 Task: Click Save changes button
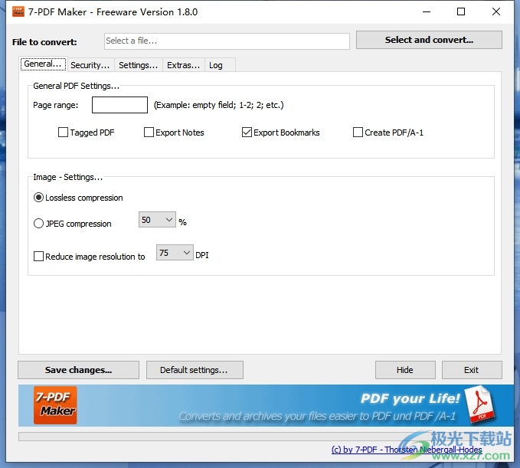[x=79, y=370]
